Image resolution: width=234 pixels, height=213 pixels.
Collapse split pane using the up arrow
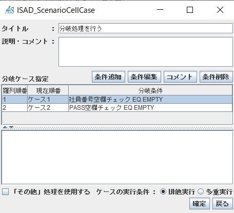pos(5,127)
